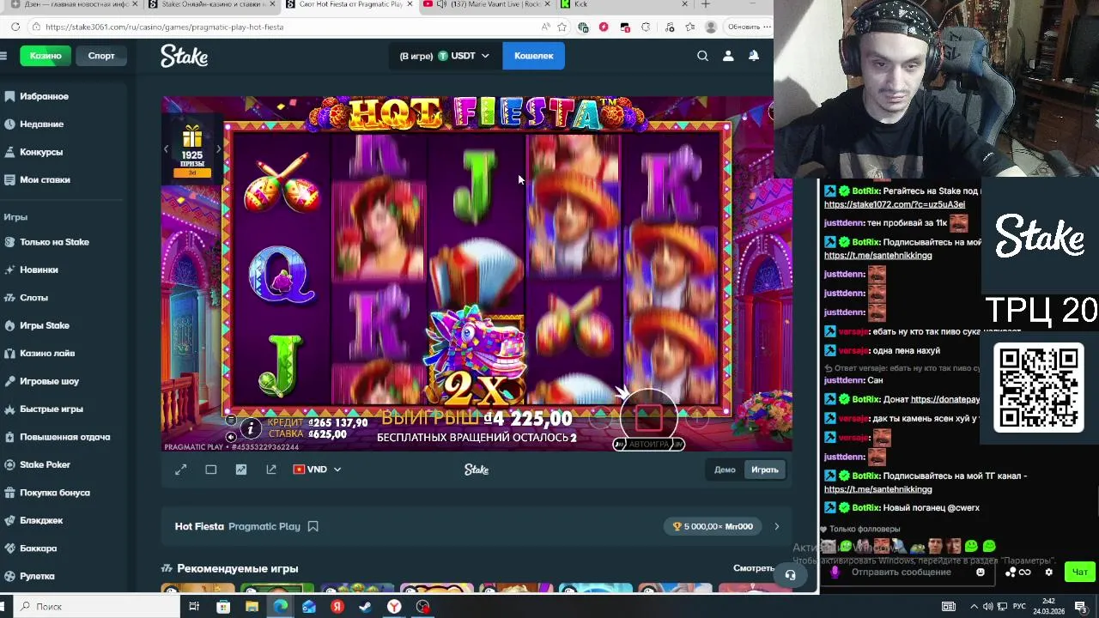Click Смотреть for recommended games
The width and height of the screenshot is (1099, 618).
pyautogui.click(x=753, y=568)
